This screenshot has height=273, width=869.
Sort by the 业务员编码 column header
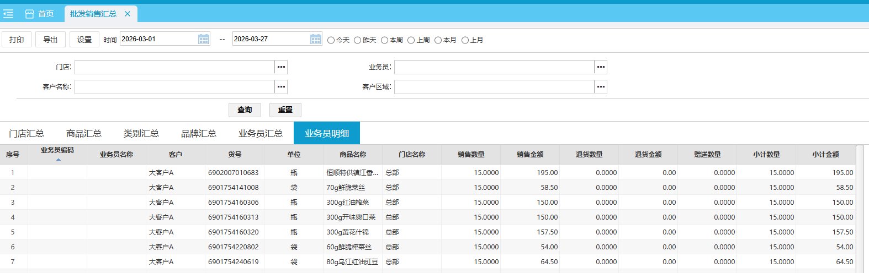tap(57, 151)
